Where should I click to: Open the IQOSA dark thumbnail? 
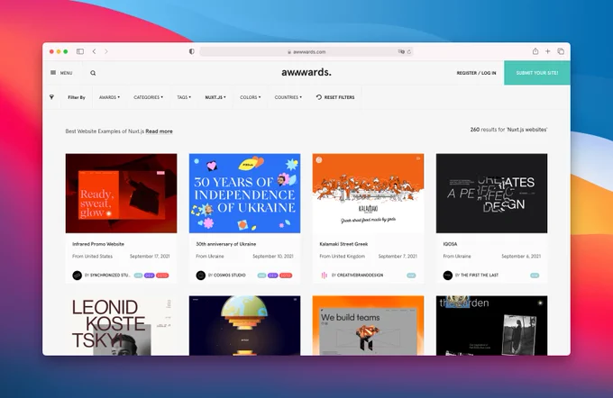pyautogui.click(x=492, y=194)
